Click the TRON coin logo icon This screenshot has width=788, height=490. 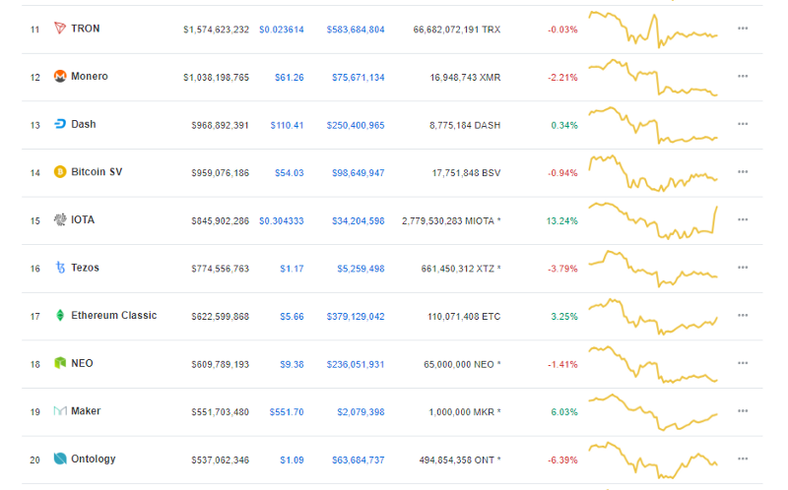point(60,29)
